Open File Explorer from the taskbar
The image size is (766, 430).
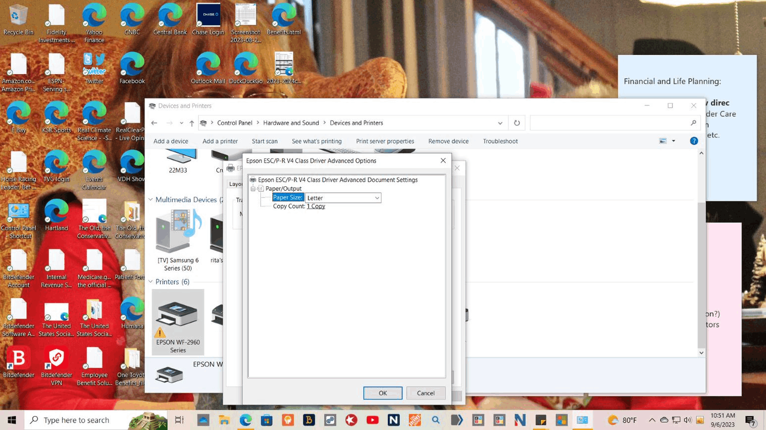coord(224,420)
